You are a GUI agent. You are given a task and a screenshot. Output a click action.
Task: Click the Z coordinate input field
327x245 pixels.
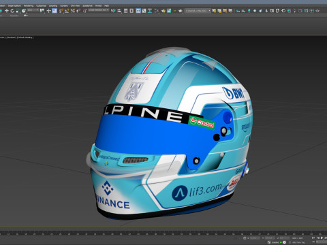point(285,238)
